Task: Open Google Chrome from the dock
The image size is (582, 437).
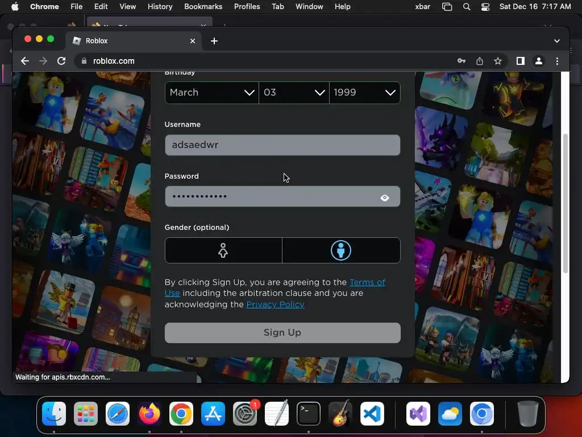Action: click(181, 414)
